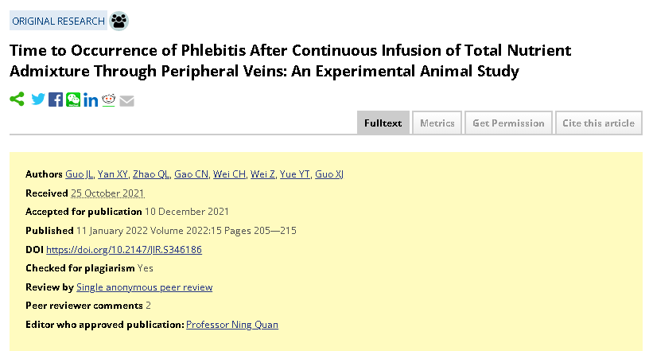Share article on Facebook
This screenshot has width=649, height=351.
(56, 99)
